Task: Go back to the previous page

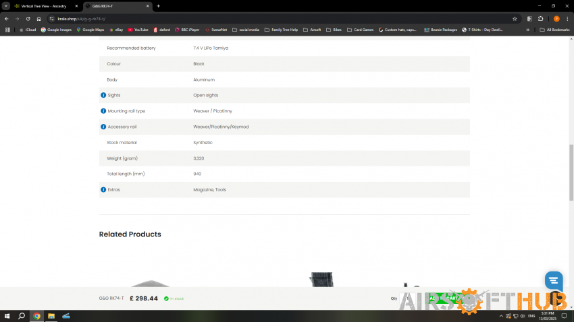Action: [x=7, y=19]
